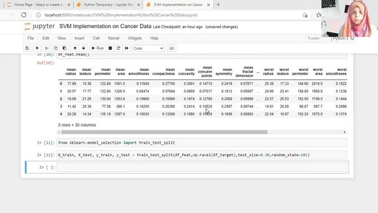Click the Trusted notebook indicator
378x213 pixels.
[x=313, y=38]
